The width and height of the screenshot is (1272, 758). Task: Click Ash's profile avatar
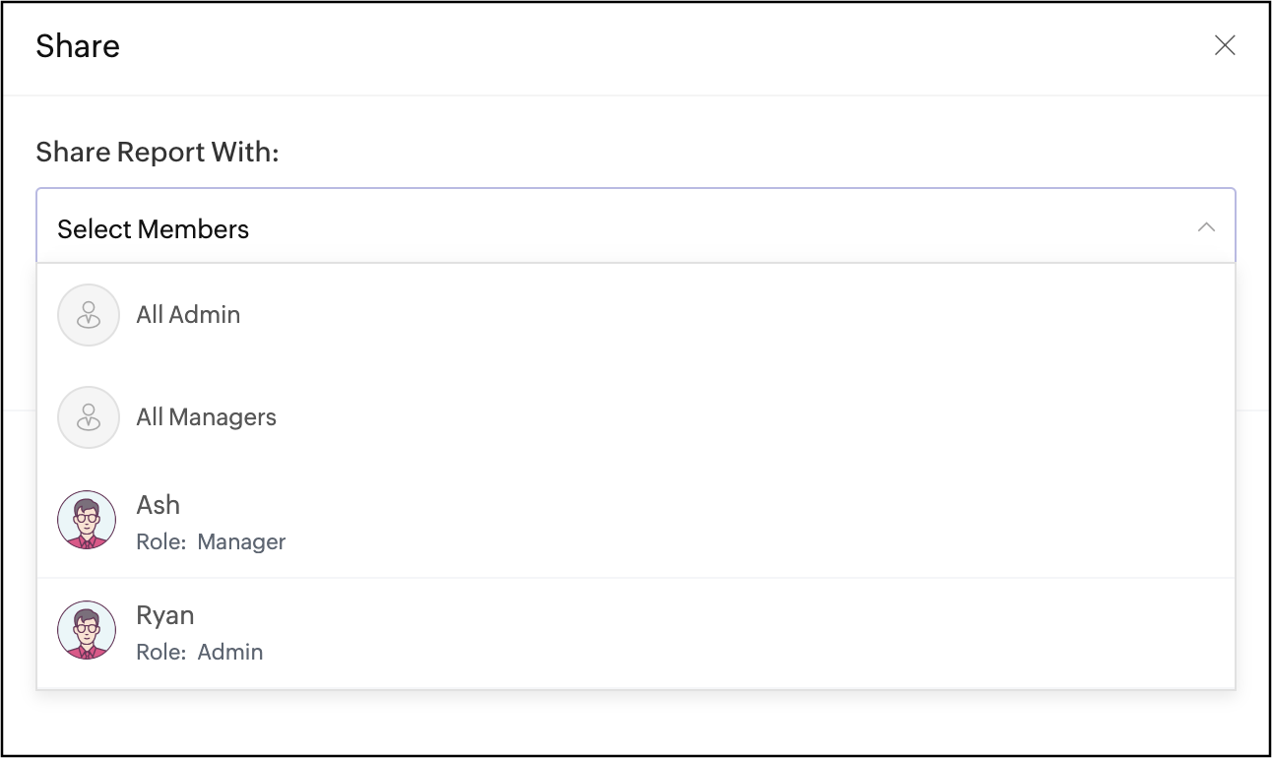click(x=87, y=520)
